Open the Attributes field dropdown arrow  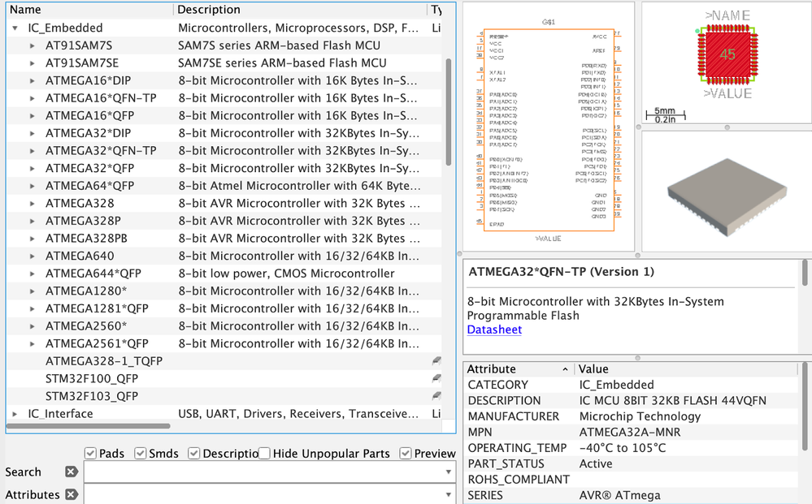(x=448, y=495)
